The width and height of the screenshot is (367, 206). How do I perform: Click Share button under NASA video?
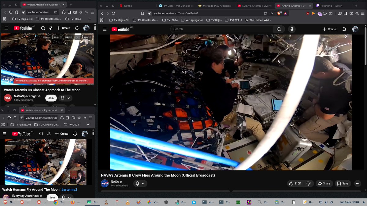[x=324, y=183]
